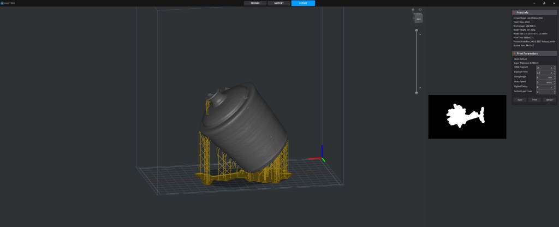Click the home view icon
This screenshot has width=559, height=227.
[x=413, y=9]
